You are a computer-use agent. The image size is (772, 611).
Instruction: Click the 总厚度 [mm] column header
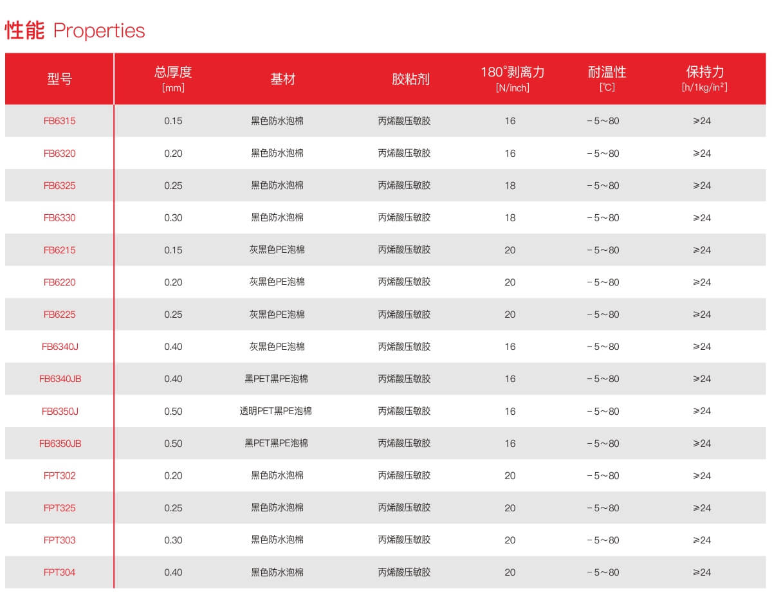pos(173,79)
